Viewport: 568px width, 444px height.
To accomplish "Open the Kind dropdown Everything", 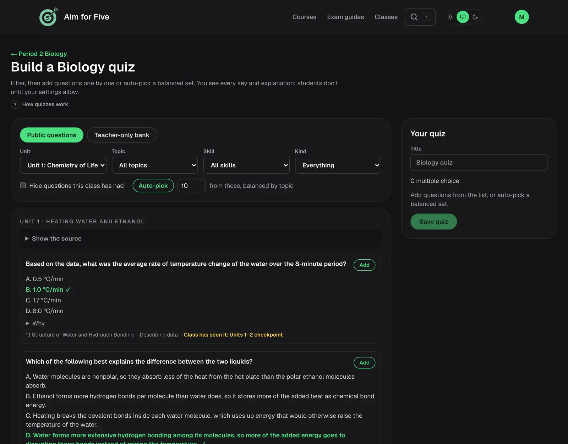I will pyautogui.click(x=338, y=165).
